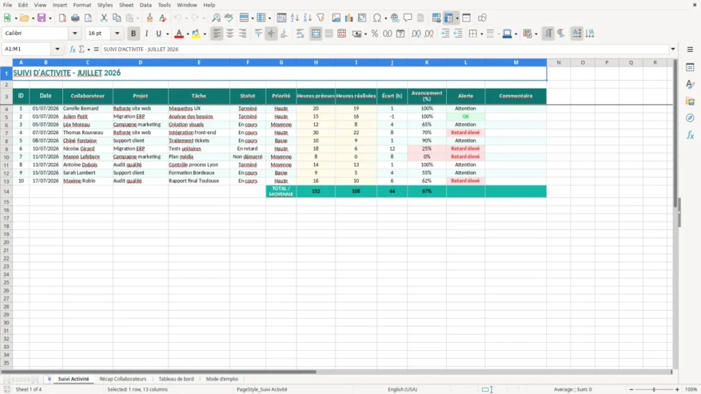
Task: Click the Format as Date icon
Action: pyautogui.click(x=400, y=34)
